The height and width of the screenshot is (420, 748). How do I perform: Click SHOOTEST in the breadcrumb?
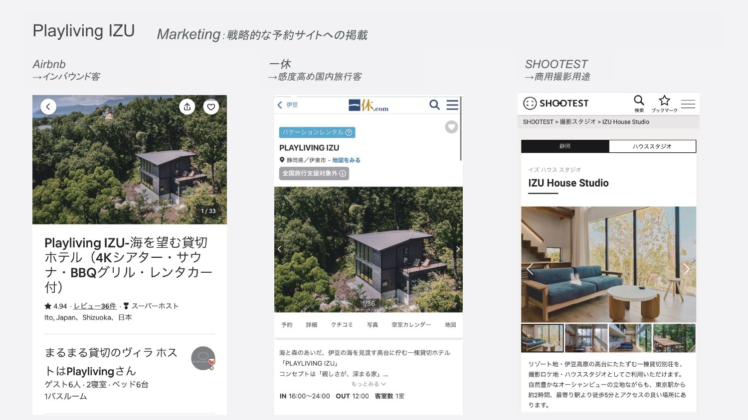pyautogui.click(x=538, y=122)
